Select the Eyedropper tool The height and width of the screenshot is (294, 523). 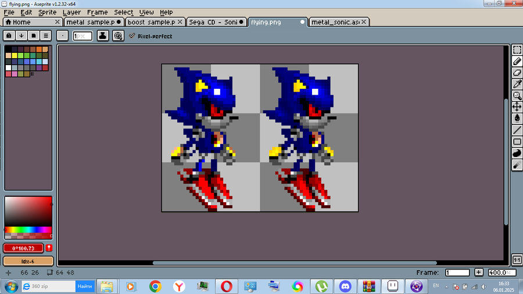pos(517,84)
